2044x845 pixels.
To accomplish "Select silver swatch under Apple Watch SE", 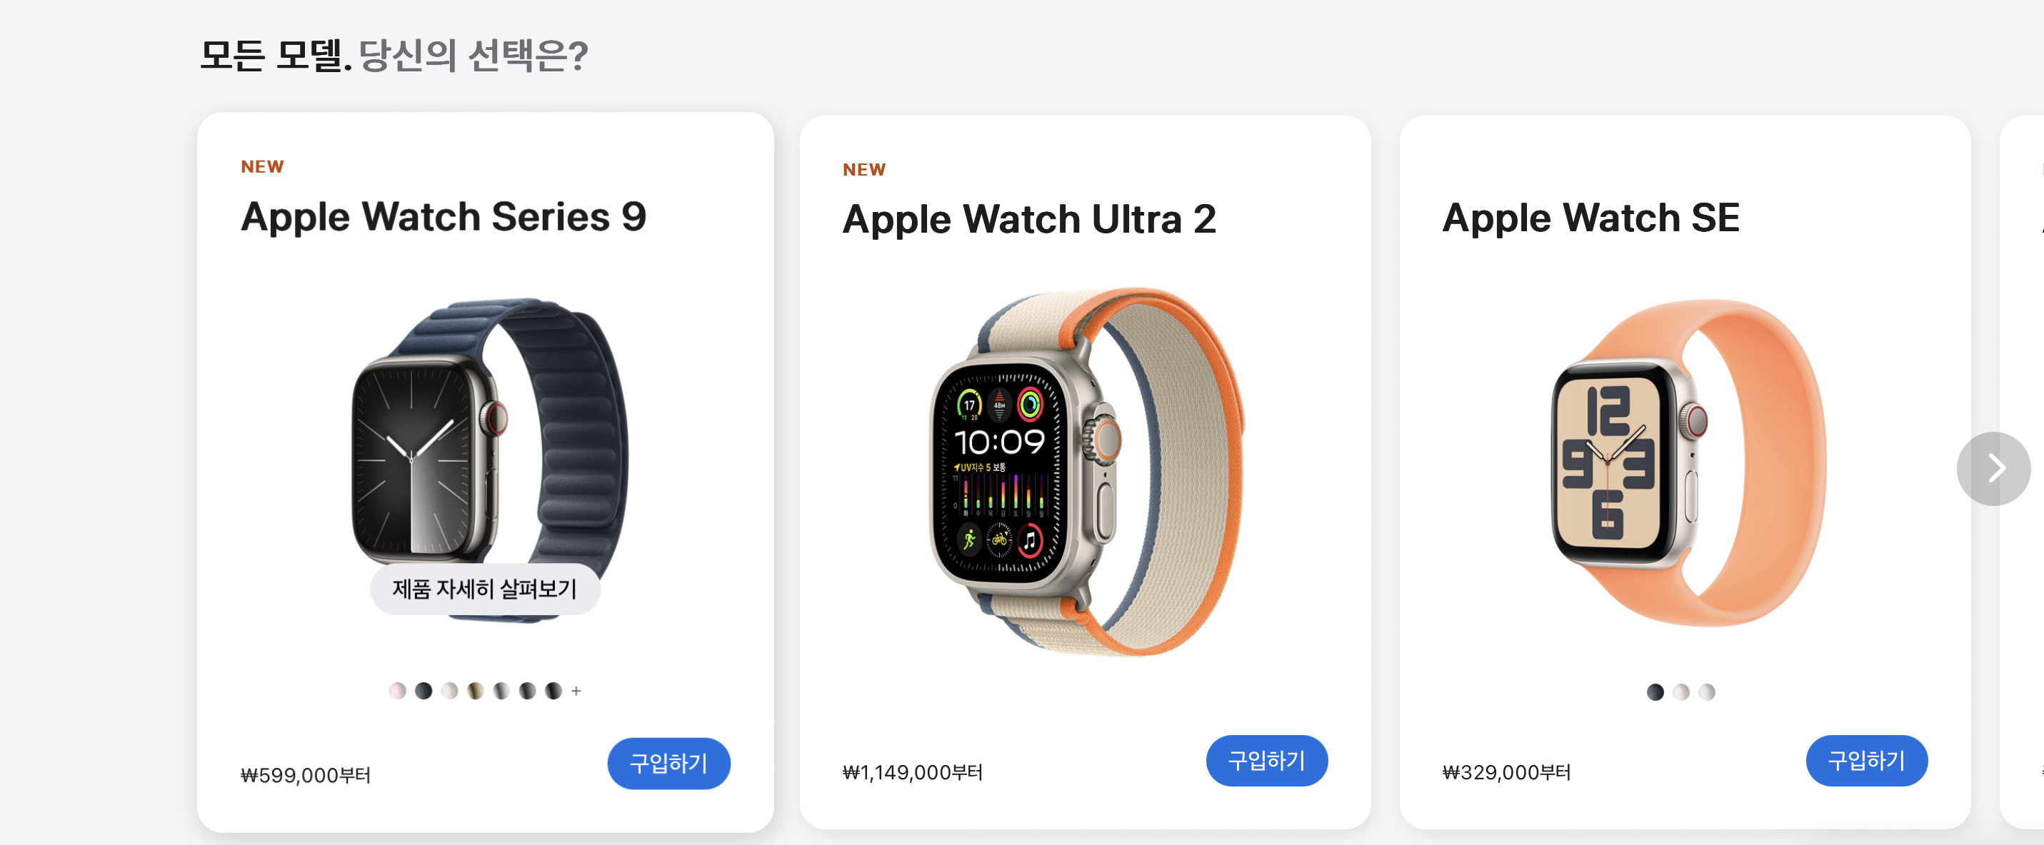I will pyautogui.click(x=1707, y=692).
